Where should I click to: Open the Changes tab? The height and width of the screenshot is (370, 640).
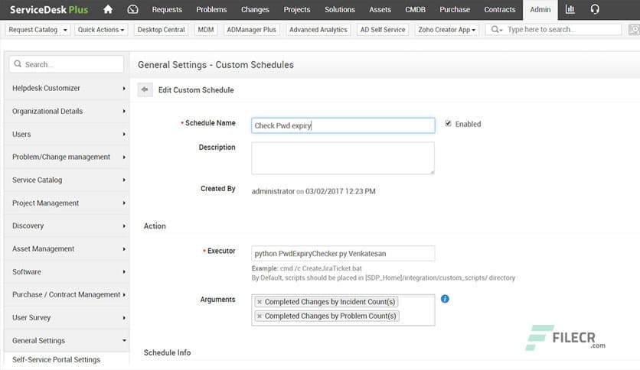pyautogui.click(x=255, y=9)
